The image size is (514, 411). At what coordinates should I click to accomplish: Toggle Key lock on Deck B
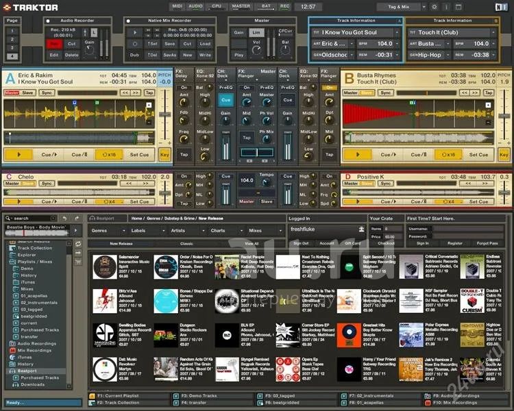point(504,154)
